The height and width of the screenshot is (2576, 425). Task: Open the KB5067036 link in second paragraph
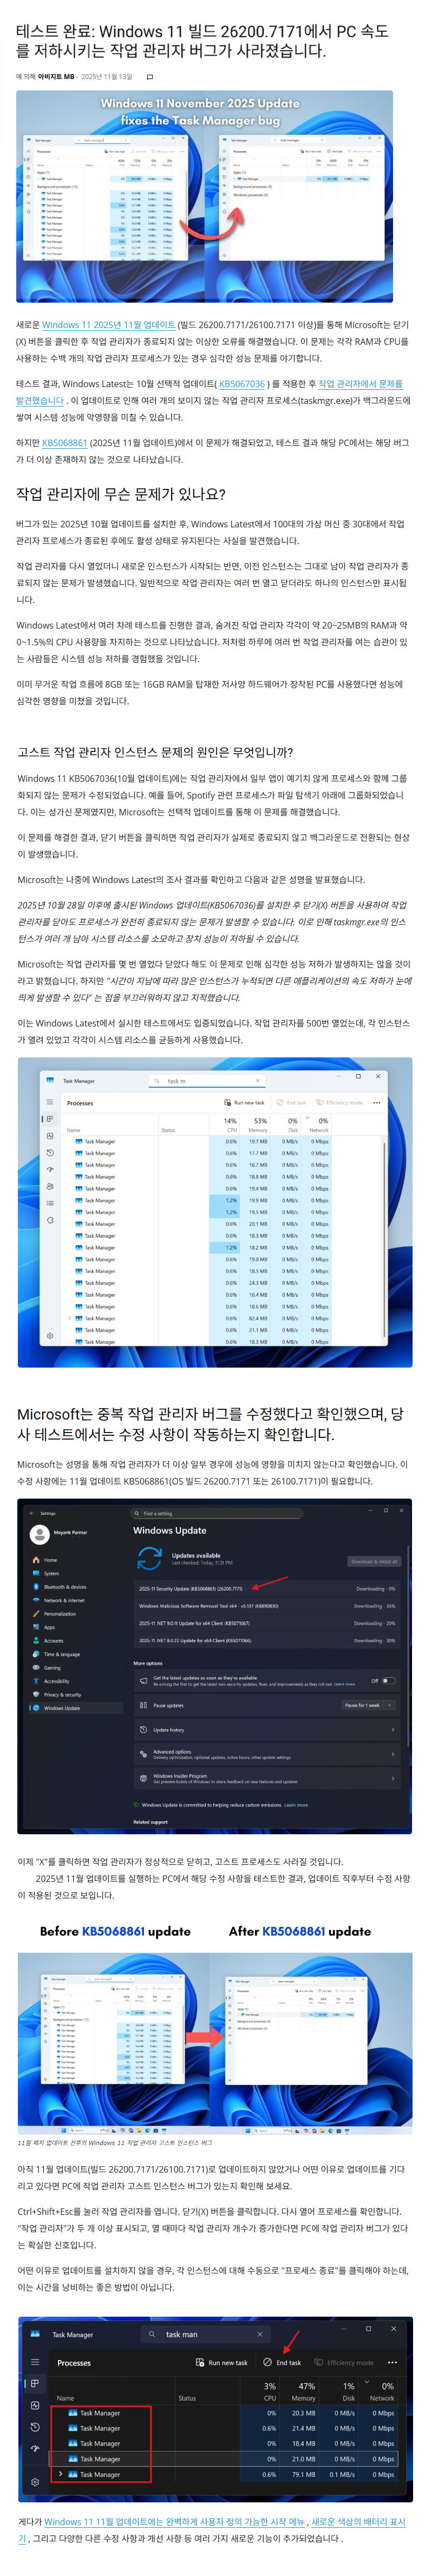(x=242, y=383)
